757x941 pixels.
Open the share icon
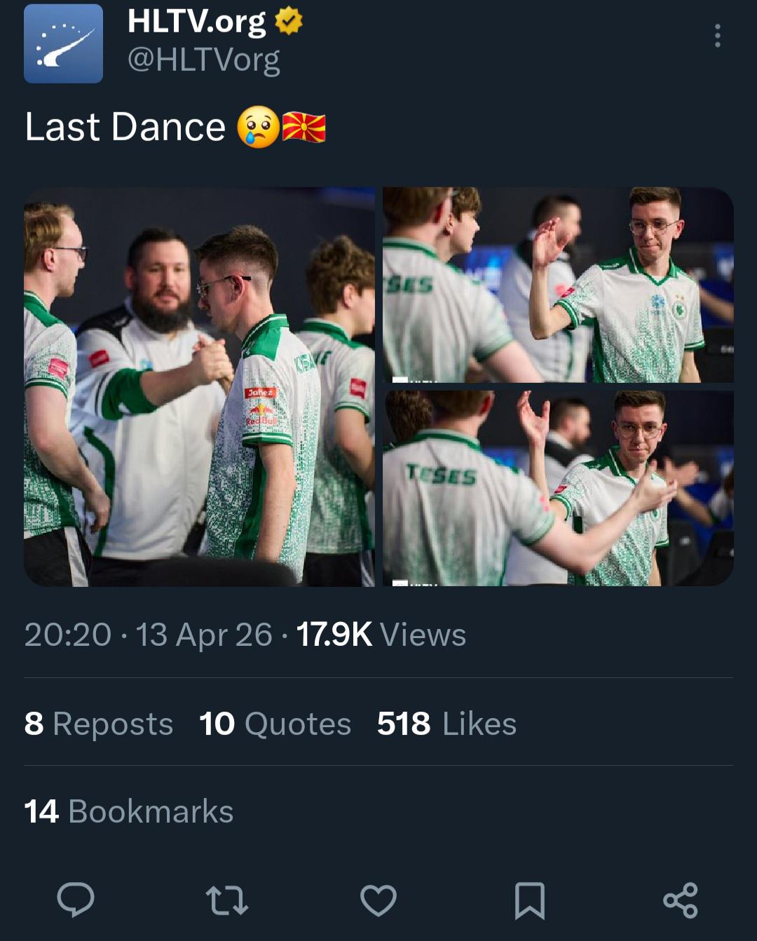point(681,900)
